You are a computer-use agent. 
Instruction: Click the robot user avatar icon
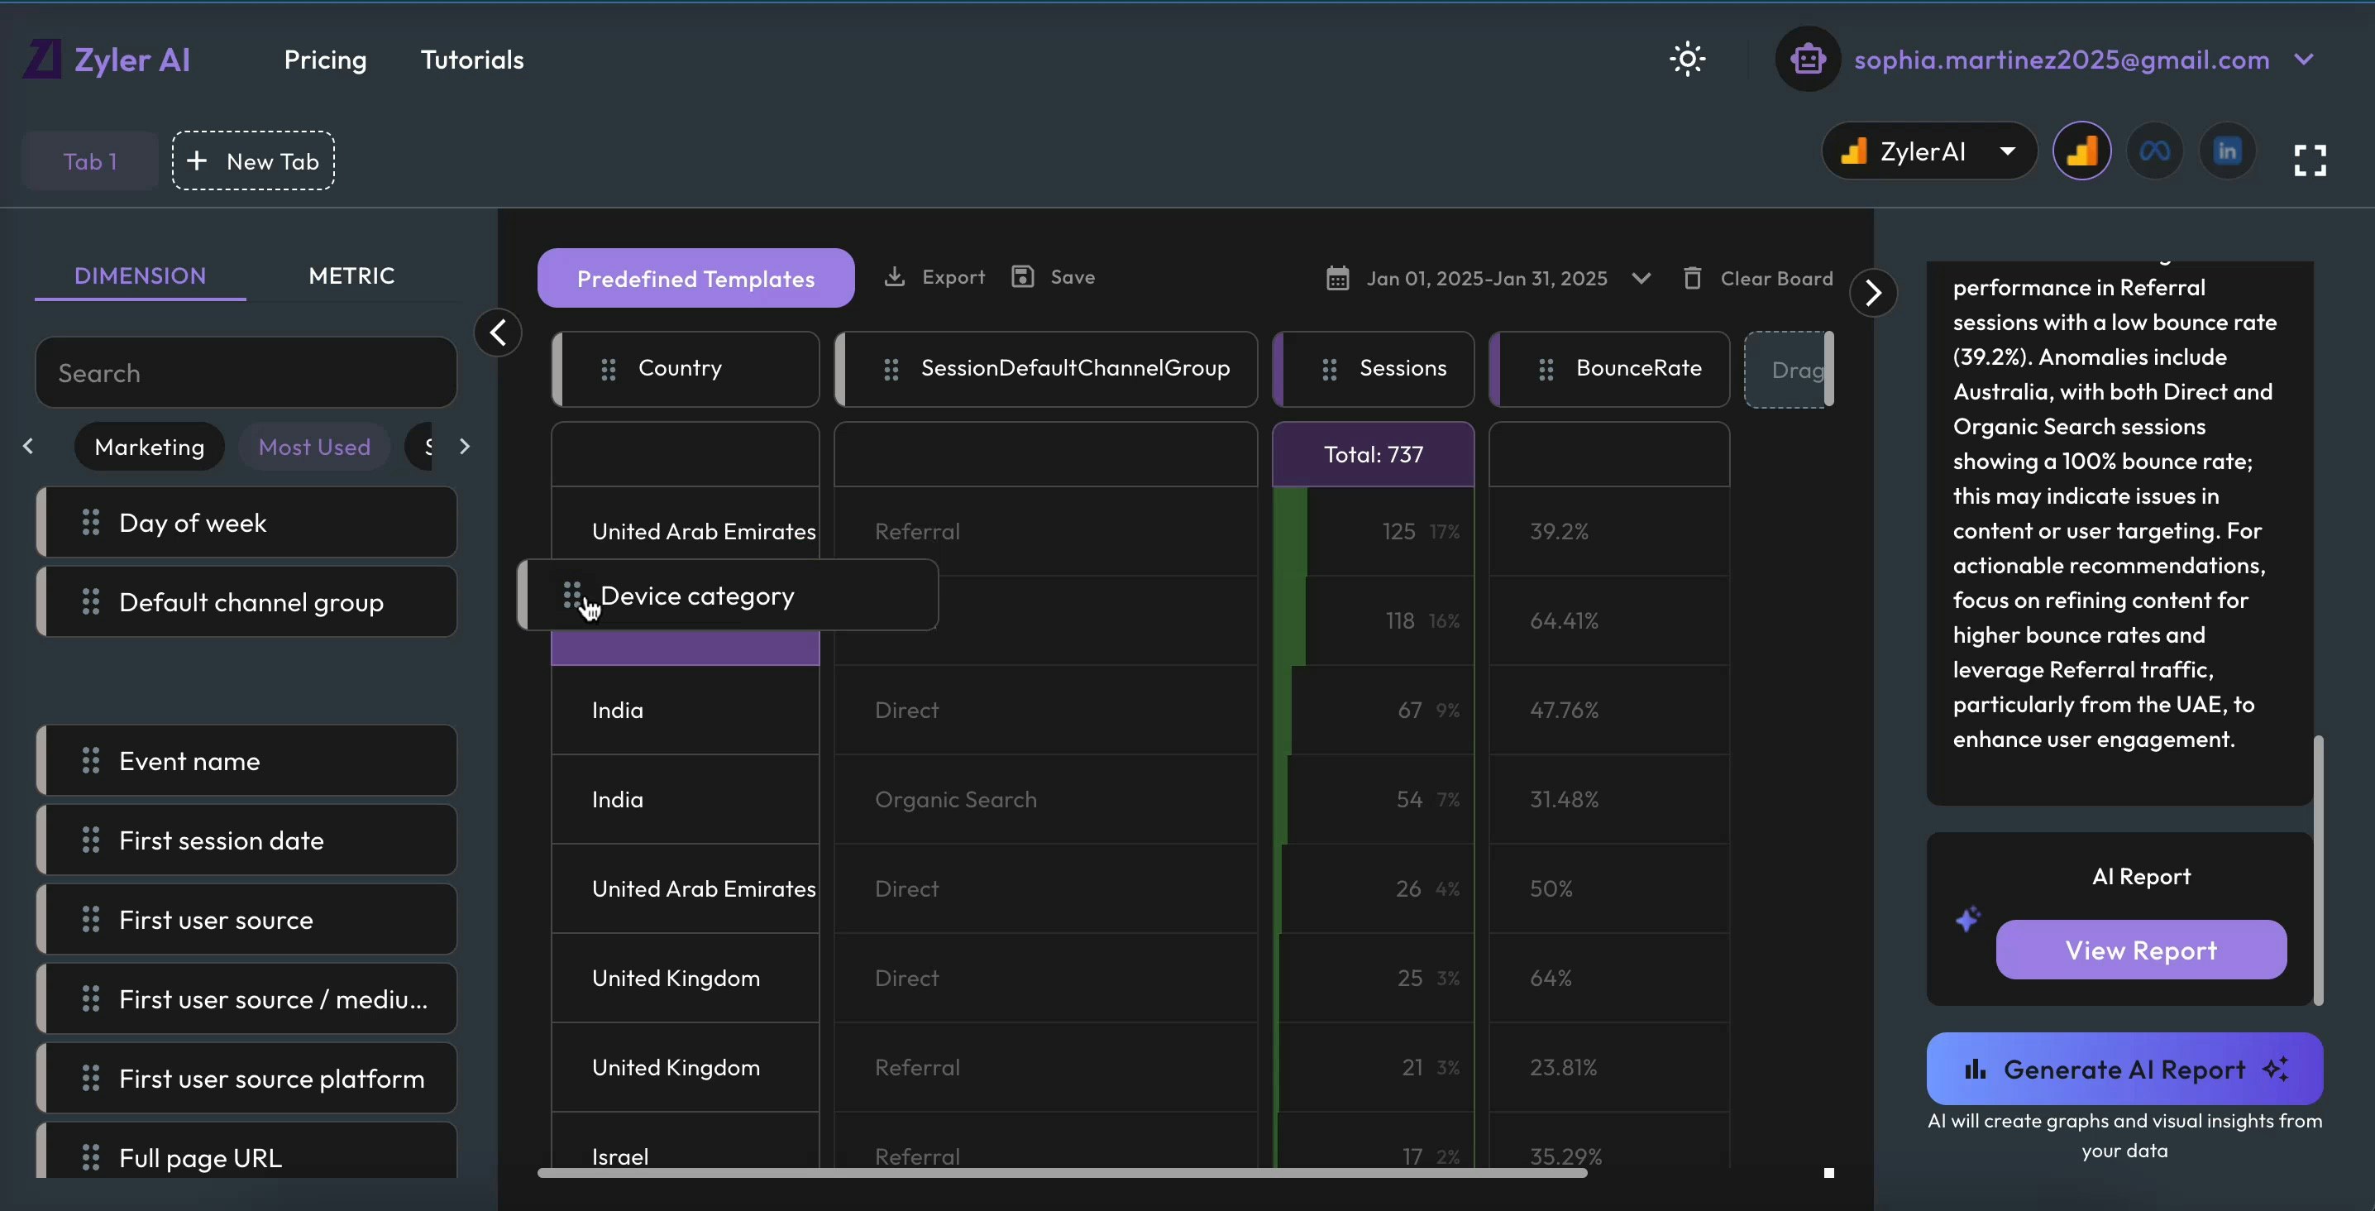(1807, 59)
